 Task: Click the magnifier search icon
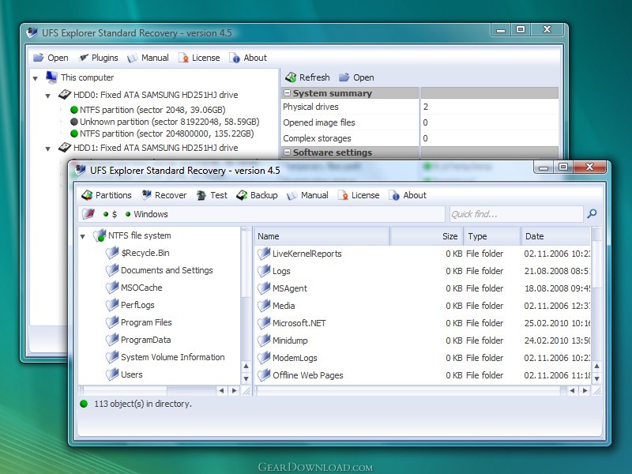tap(592, 213)
